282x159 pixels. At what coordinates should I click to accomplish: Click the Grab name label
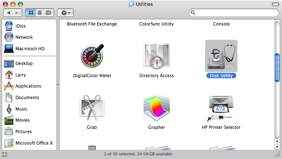pyautogui.click(x=92, y=127)
